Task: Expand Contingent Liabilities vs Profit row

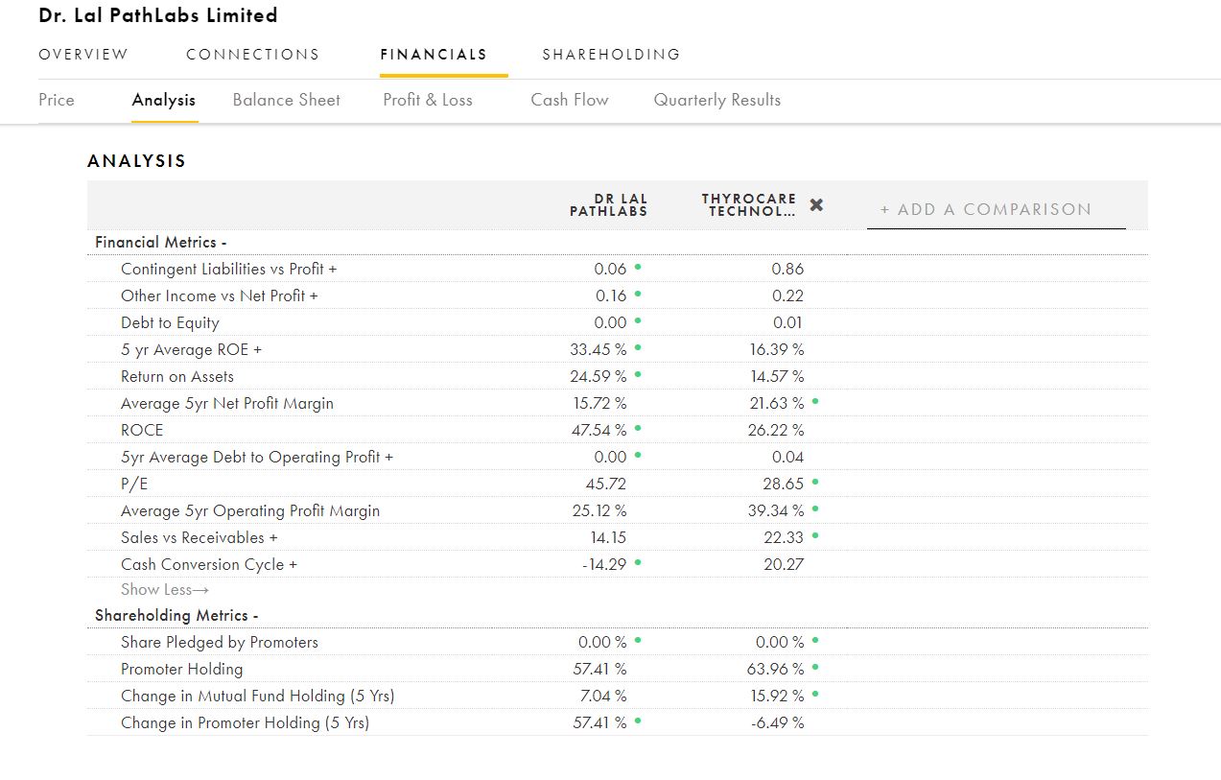Action: 228,270
